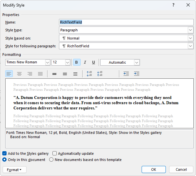Increase paragraph spacing icon
The height and width of the screenshot is (176, 196).
(x=89, y=73)
